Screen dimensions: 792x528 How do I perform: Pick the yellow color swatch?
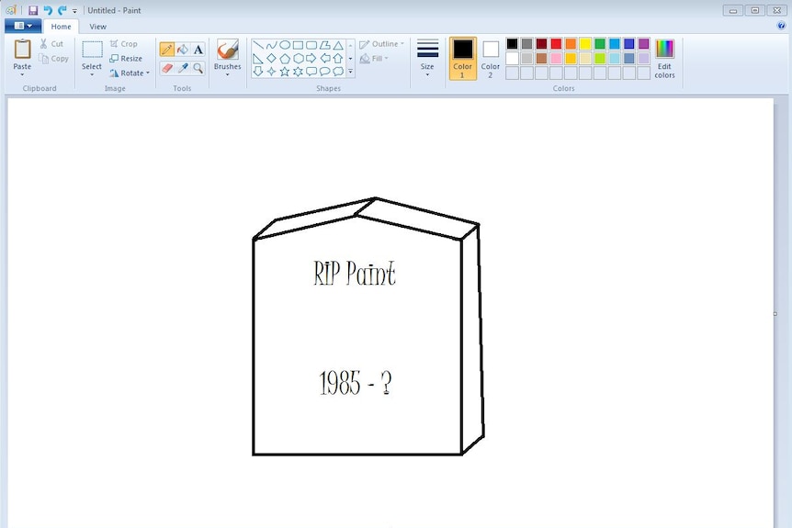(x=585, y=44)
